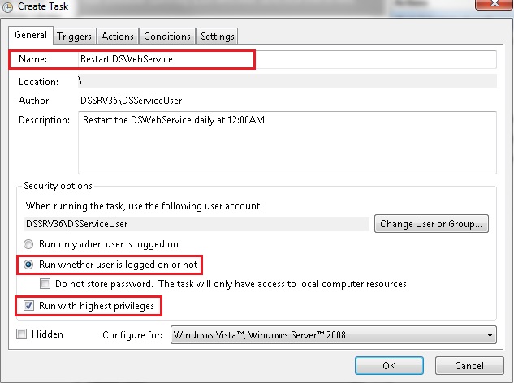The height and width of the screenshot is (383, 514).
Task: Click the DSSRV36\DSServiceUser user account field
Action: (x=197, y=224)
